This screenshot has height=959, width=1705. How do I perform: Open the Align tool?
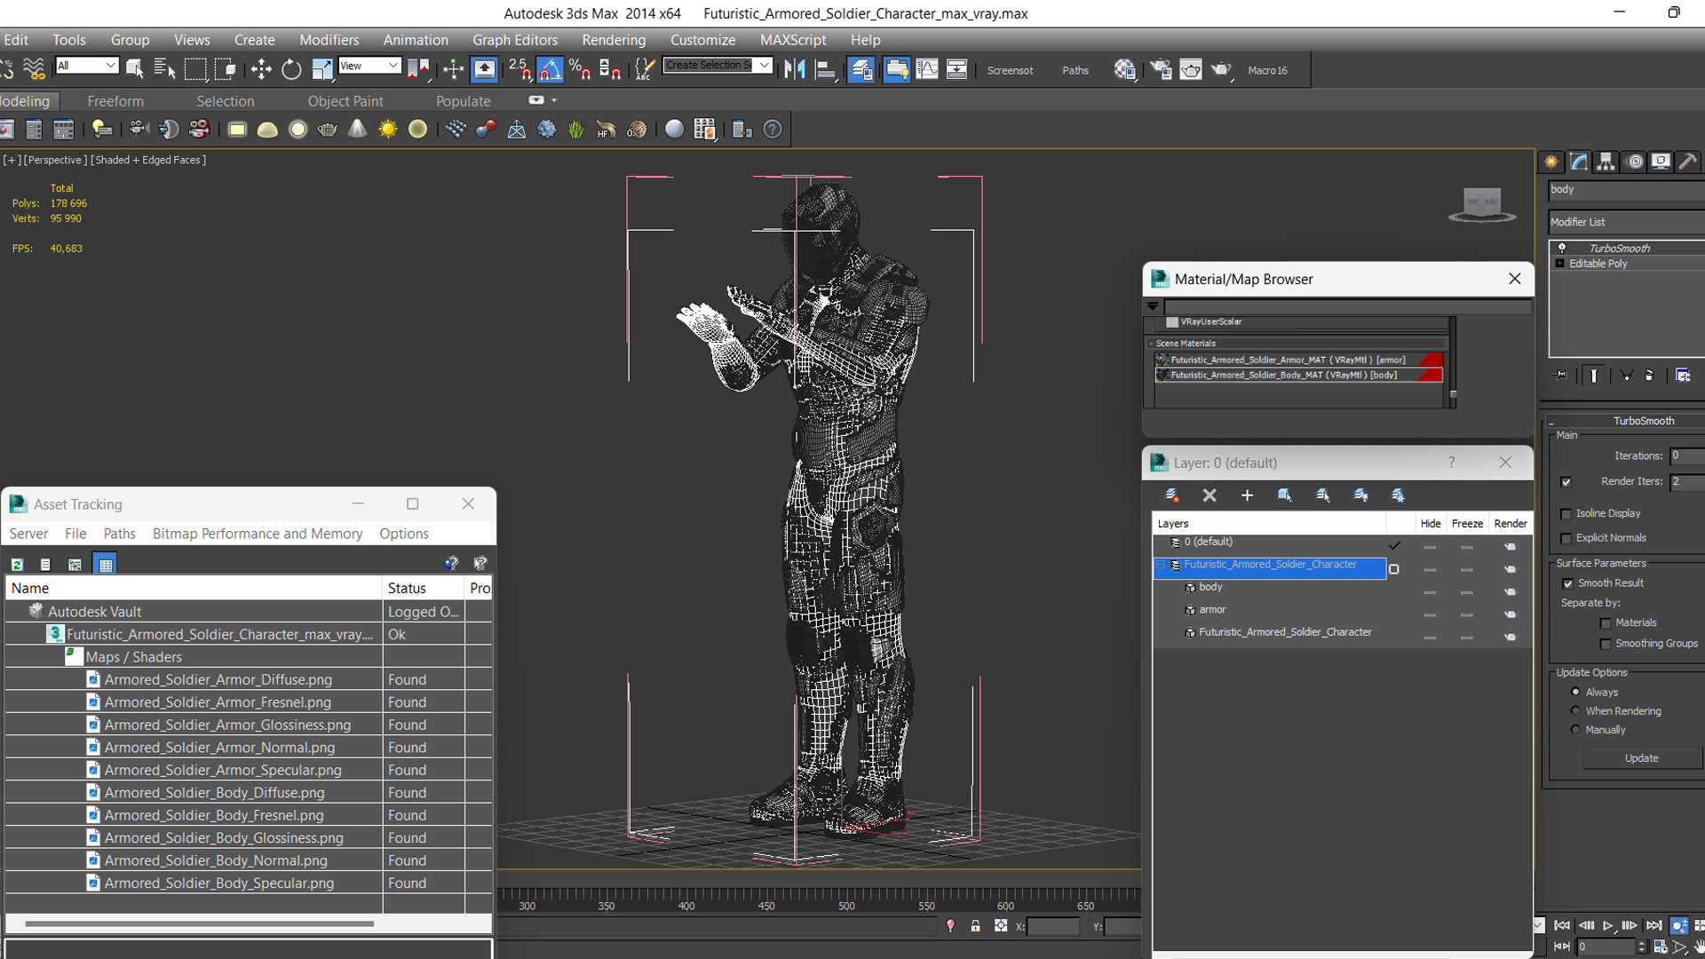(x=826, y=69)
